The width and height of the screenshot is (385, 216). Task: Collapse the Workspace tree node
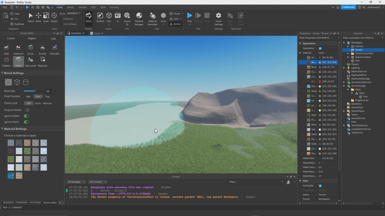tap(344, 43)
